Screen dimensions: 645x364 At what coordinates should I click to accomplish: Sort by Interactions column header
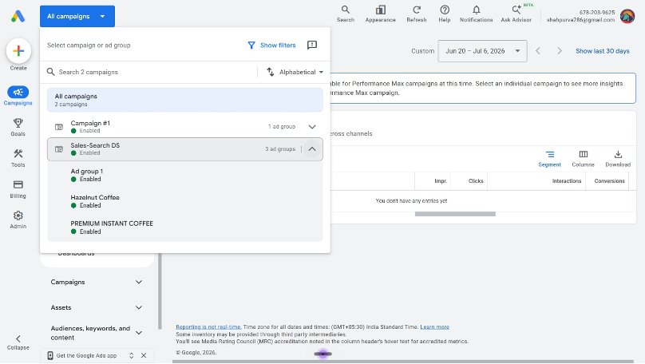[567, 181]
